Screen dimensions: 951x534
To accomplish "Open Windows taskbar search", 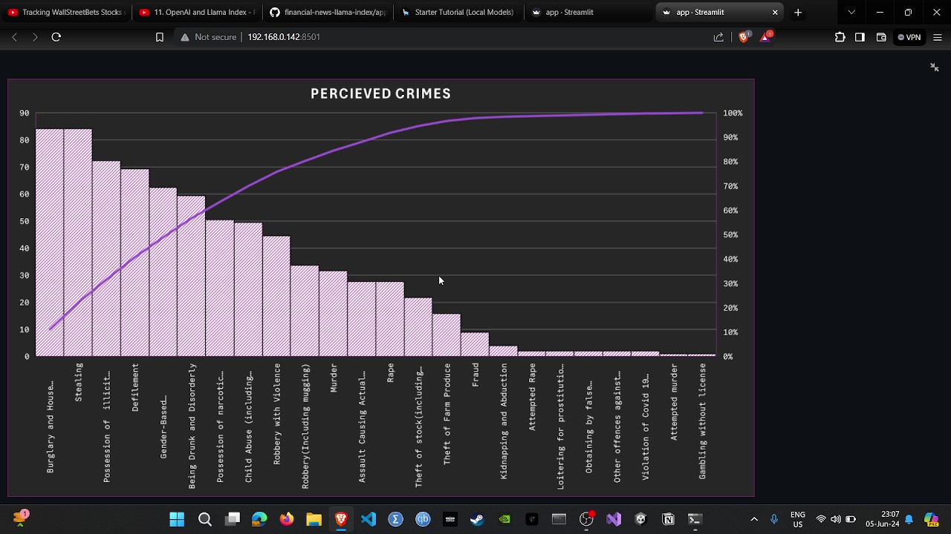I will (205, 519).
